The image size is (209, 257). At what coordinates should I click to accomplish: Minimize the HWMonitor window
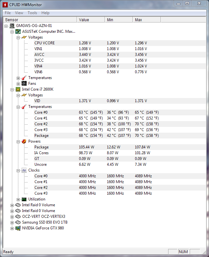click(x=178, y=4)
